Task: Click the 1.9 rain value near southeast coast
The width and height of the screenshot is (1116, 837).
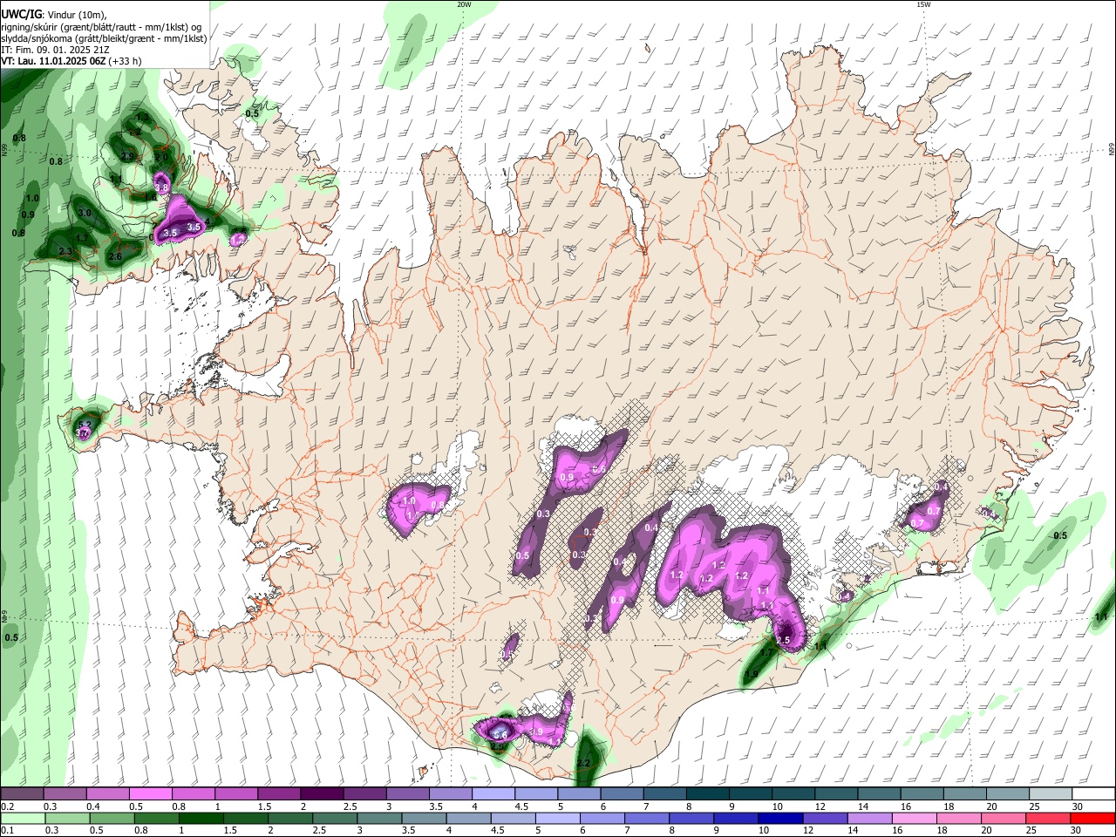Action: [752, 675]
